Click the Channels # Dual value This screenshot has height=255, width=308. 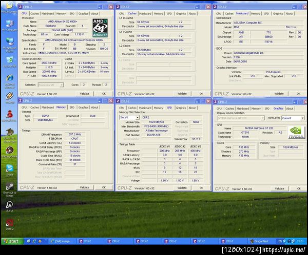pyautogui.click(x=93, y=116)
